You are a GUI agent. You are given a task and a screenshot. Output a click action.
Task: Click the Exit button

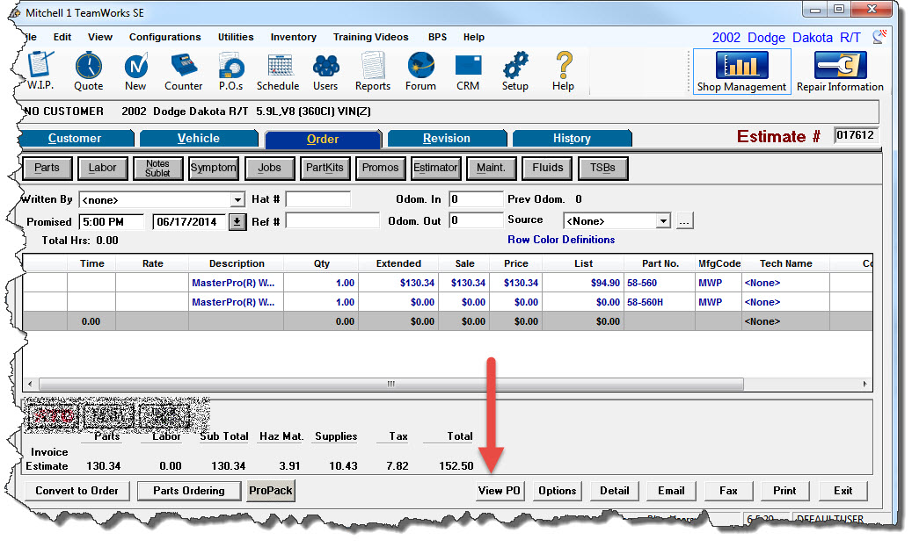pyautogui.click(x=843, y=491)
